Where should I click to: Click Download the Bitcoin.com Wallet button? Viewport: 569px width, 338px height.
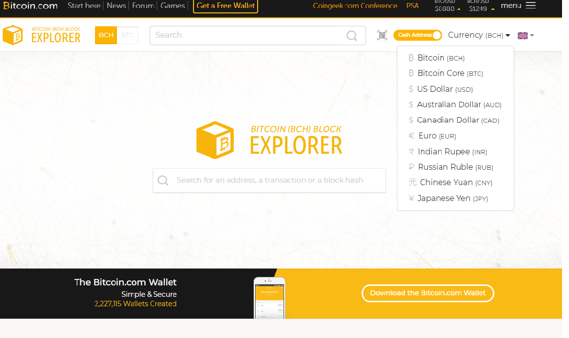(428, 293)
